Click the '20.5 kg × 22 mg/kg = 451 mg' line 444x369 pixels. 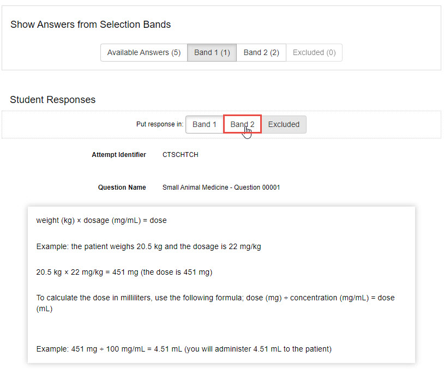pos(124,273)
